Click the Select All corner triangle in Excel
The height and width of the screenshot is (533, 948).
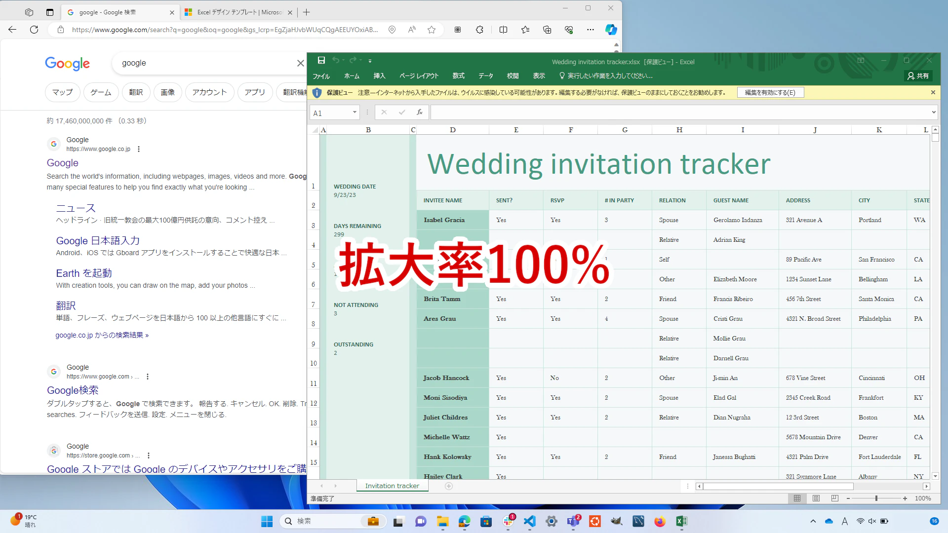click(x=315, y=130)
